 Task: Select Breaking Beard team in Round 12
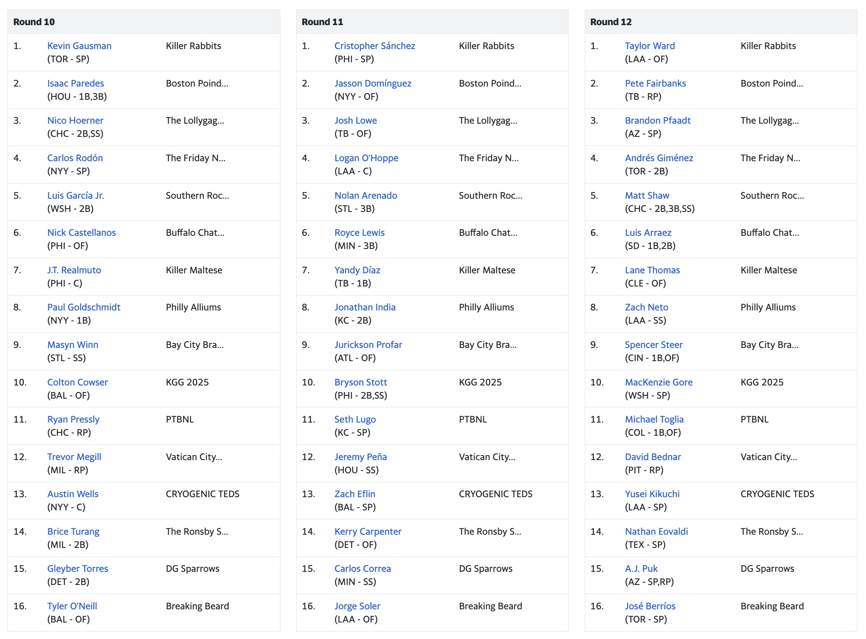coord(772,606)
